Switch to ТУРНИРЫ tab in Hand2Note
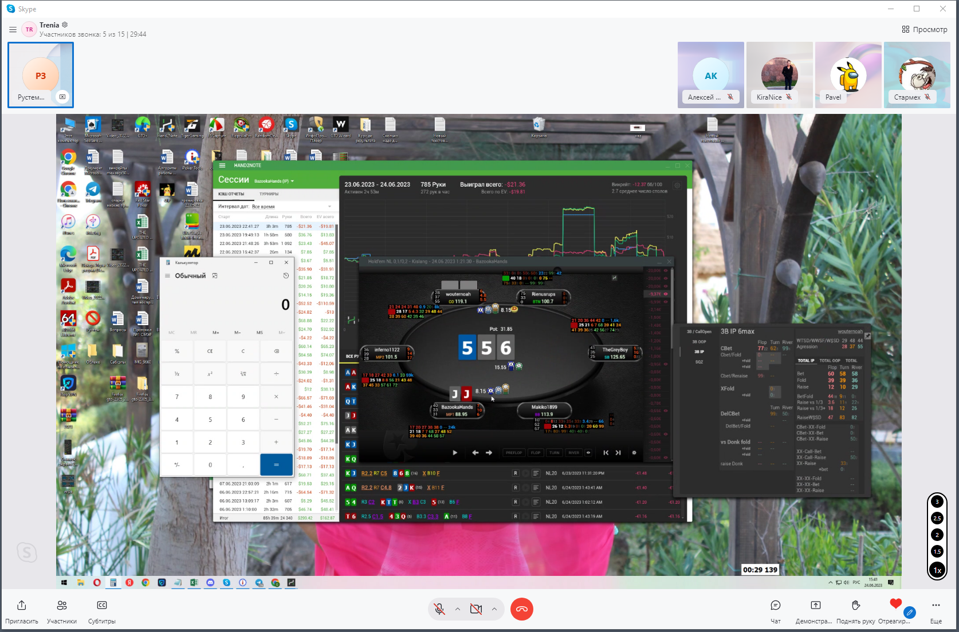The height and width of the screenshot is (632, 959). (269, 194)
